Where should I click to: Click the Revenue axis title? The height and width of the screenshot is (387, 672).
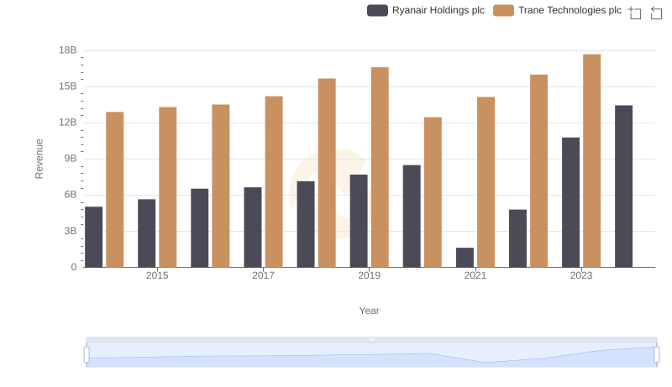pos(39,159)
